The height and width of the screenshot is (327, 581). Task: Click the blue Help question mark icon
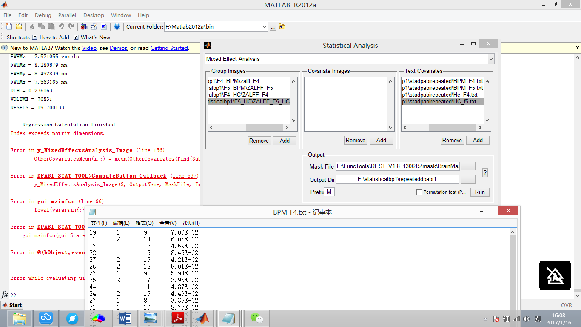117,26
